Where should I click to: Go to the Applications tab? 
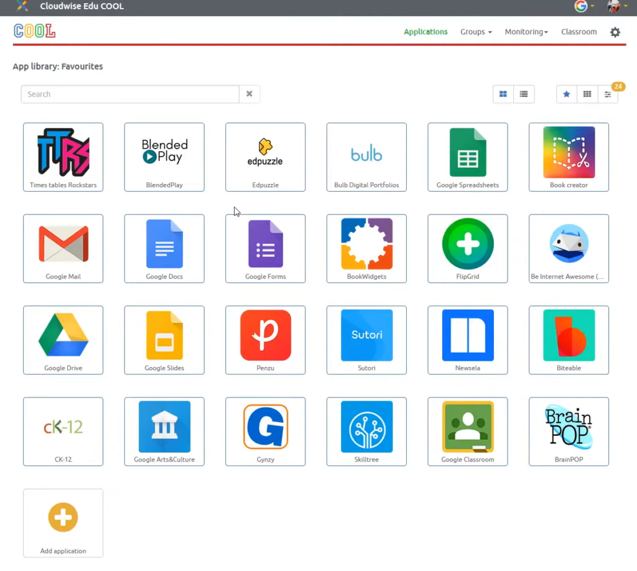(x=425, y=32)
